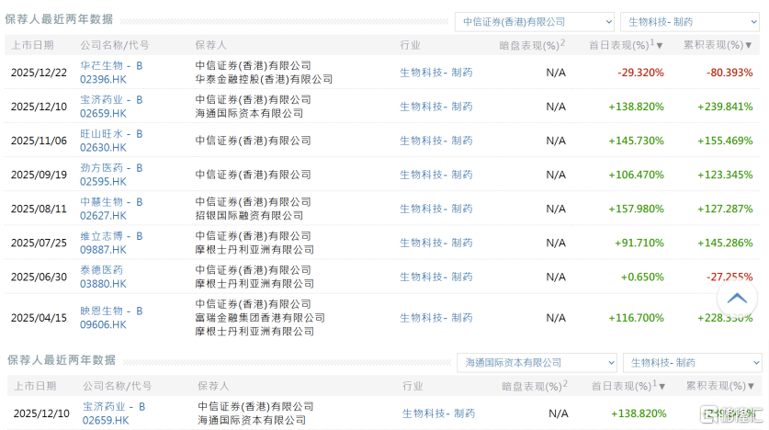Sort the lower table by 首日表现(%)
Viewport: 769px width, 430px height.
coord(628,386)
